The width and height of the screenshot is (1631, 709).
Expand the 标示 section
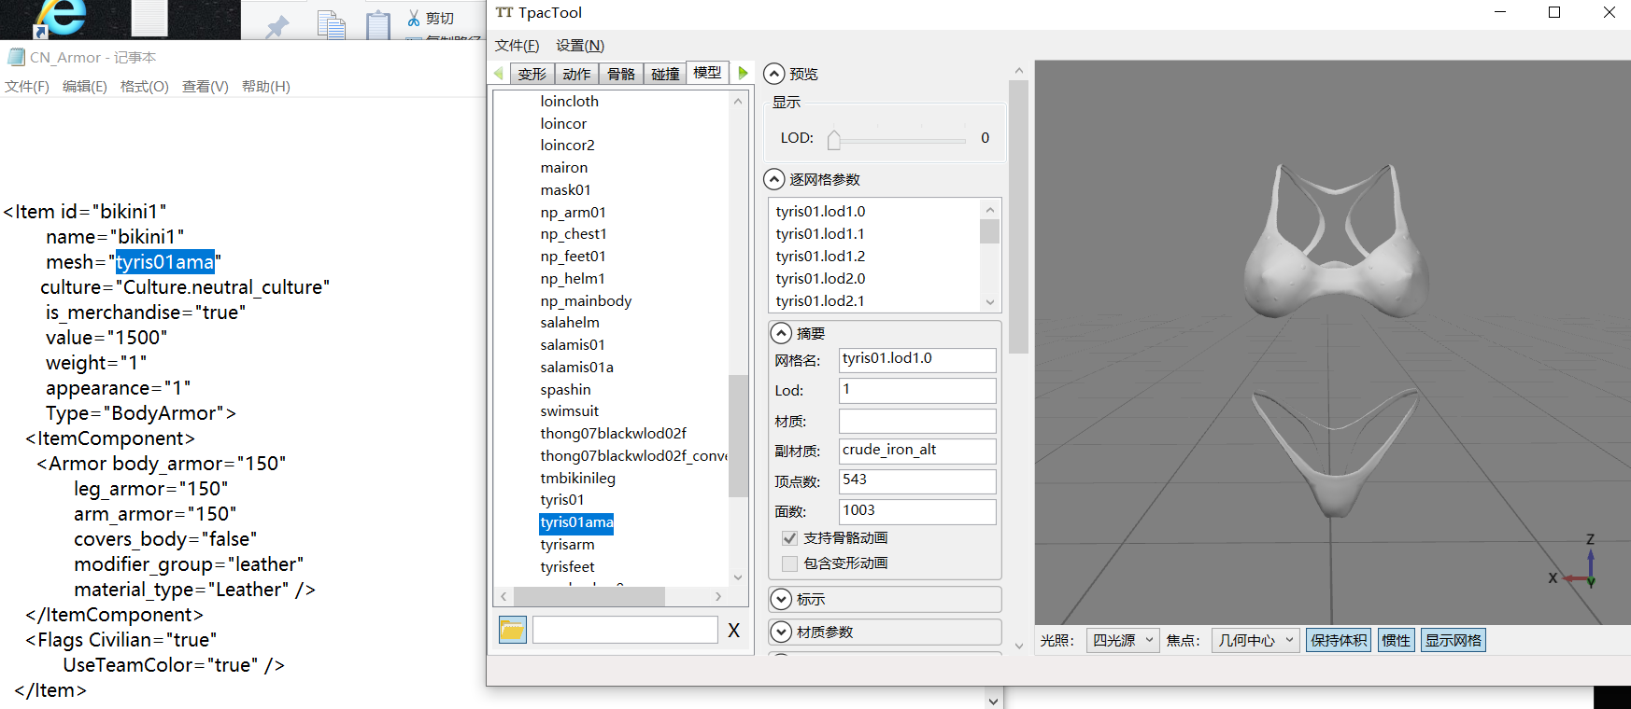point(781,599)
